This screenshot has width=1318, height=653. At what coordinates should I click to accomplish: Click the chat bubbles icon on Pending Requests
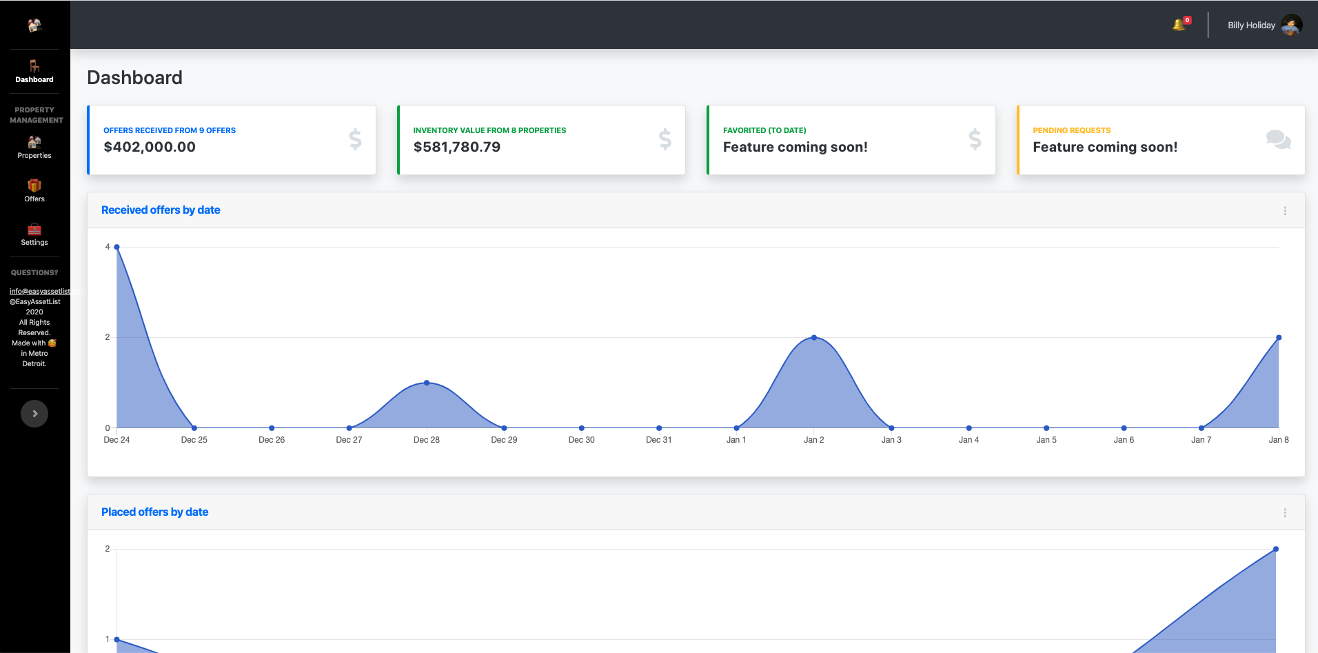pos(1278,140)
